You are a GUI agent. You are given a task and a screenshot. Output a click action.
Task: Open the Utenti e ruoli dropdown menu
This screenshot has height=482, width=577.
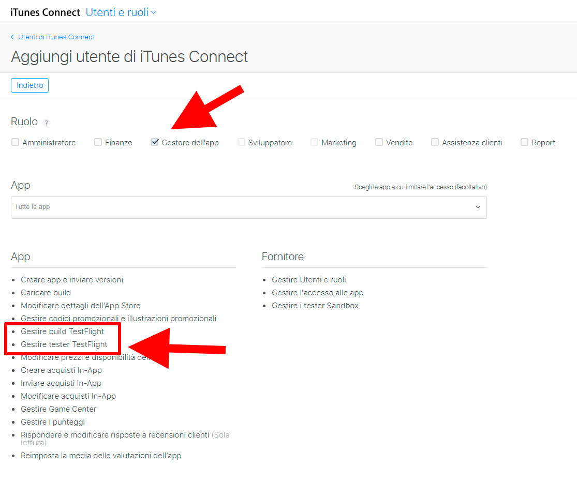click(x=121, y=12)
